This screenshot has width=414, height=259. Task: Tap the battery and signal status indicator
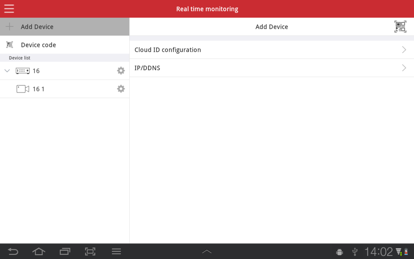coord(402,252)
